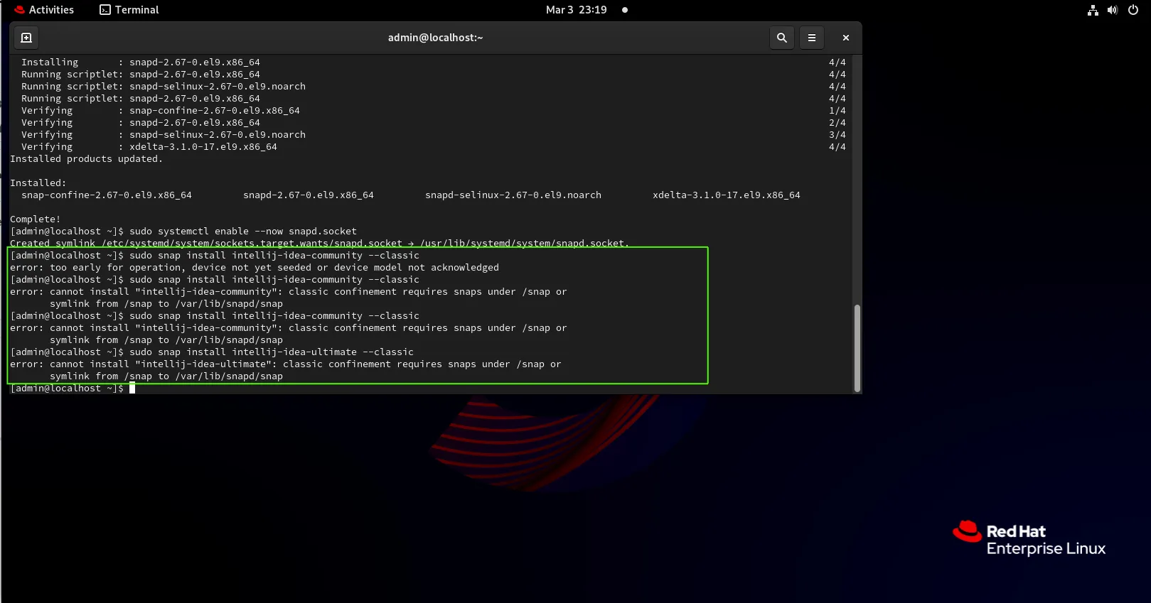Open the Terminal app menu in top bar
Image resolution: width=1151 pixels, height=603 pixels.
tap(129, 10)
